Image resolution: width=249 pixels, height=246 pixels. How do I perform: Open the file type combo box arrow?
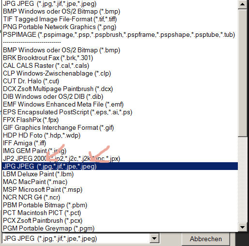[x=154, y=238]
